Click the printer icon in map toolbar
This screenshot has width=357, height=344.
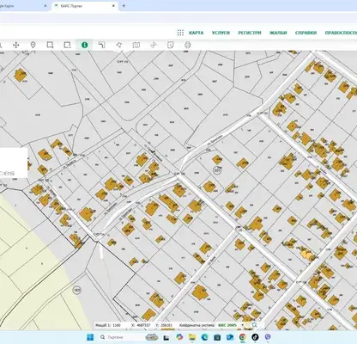tap(187, 45)
